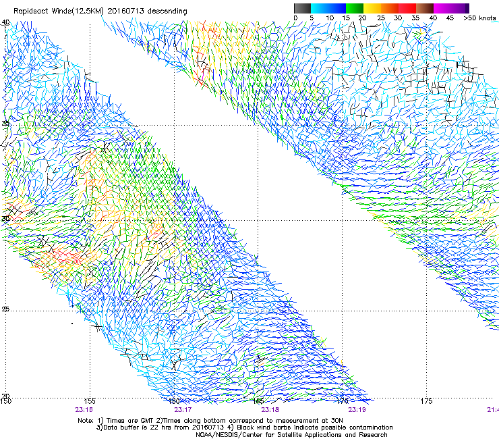Click the 150 longitude label on the bottom axis
Viewport: 499px width, 439px height.
tap(5, 401)
